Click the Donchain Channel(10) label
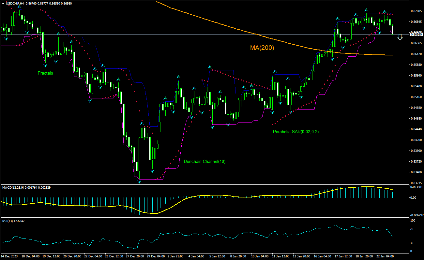This screenshot has width=424, height=260. 204,162
